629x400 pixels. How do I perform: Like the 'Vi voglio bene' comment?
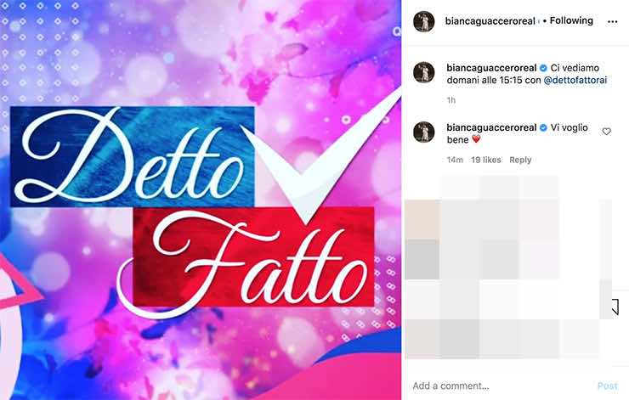[x=606, y=132]
